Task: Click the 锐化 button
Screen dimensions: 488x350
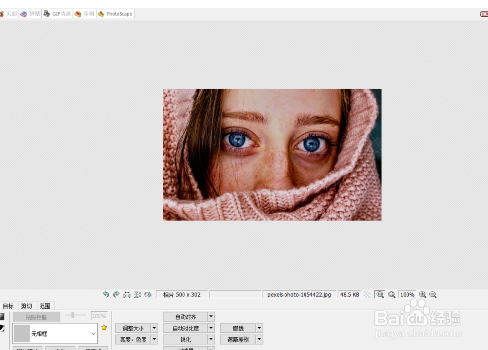Action: pyautogui.click(x=185, y=339)
